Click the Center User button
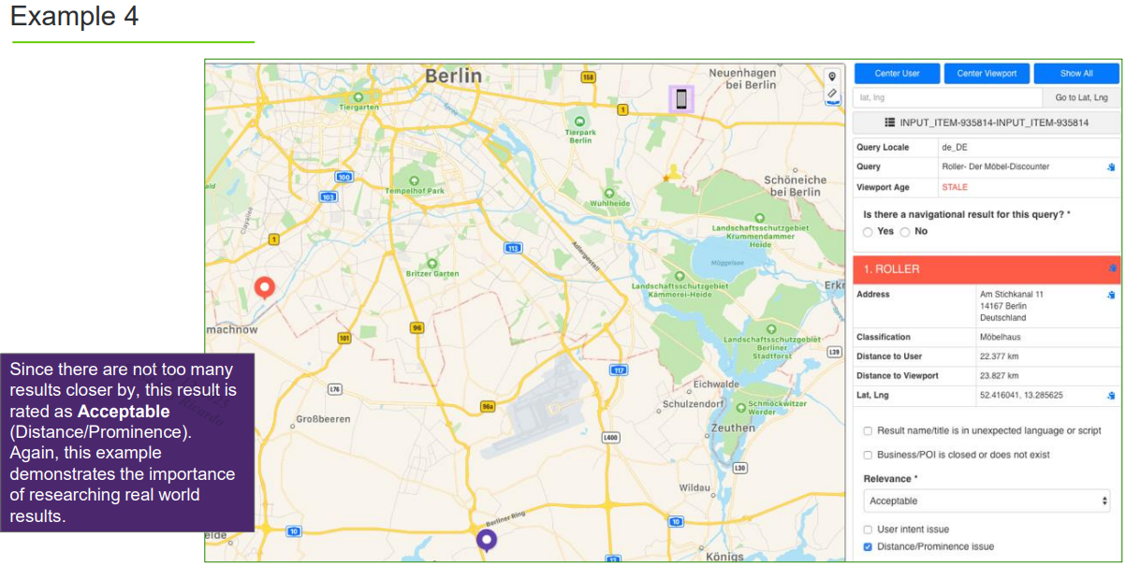This screenshot has width=1126, height=566. (x=897, y=73)
